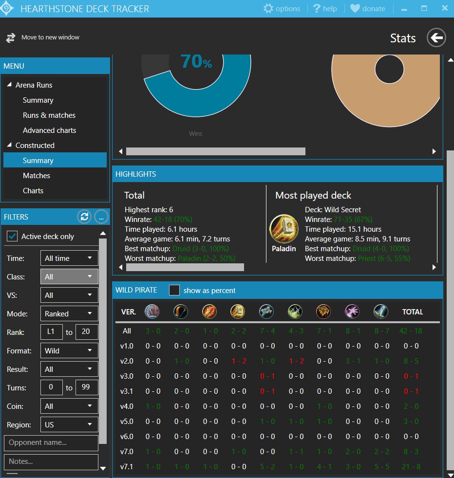Click the Move to new window swap icon

coord(11,38)
